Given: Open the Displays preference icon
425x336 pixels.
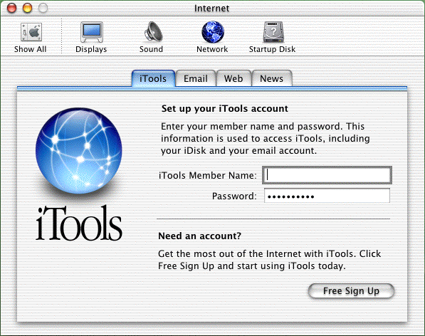Looking at the screenshot, I should click(92, 32).
